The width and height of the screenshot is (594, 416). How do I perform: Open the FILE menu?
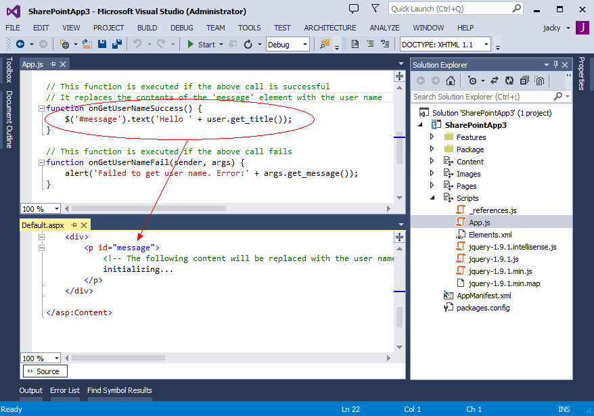[x=12, y=28]
